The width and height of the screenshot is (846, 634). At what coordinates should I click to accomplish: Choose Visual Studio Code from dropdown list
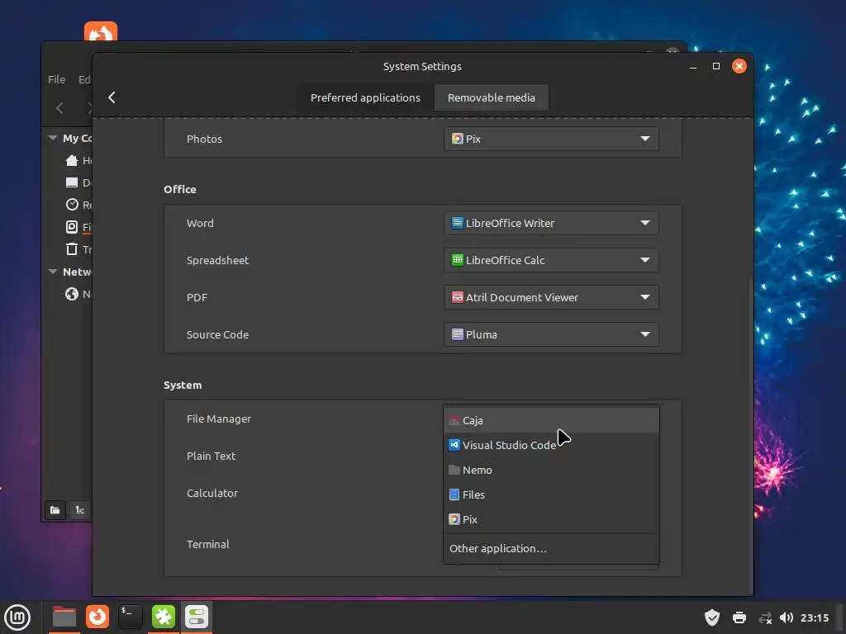tap(551, 445)
